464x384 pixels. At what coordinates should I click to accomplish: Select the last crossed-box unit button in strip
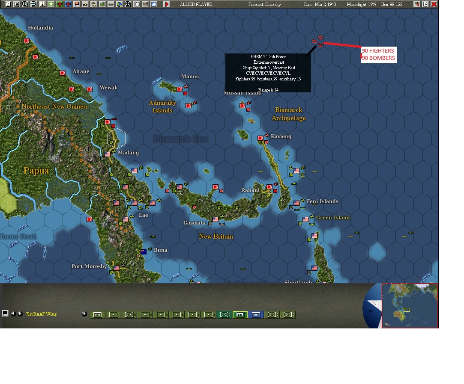point(288,315)
